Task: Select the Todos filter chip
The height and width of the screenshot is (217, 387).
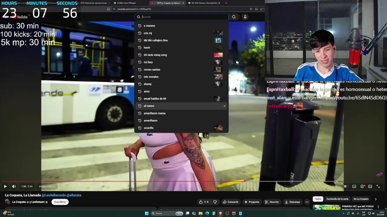Action: tap(318, 199)
